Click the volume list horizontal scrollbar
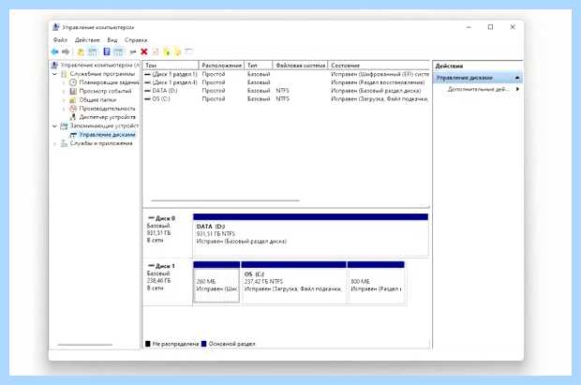 point(225,200)
